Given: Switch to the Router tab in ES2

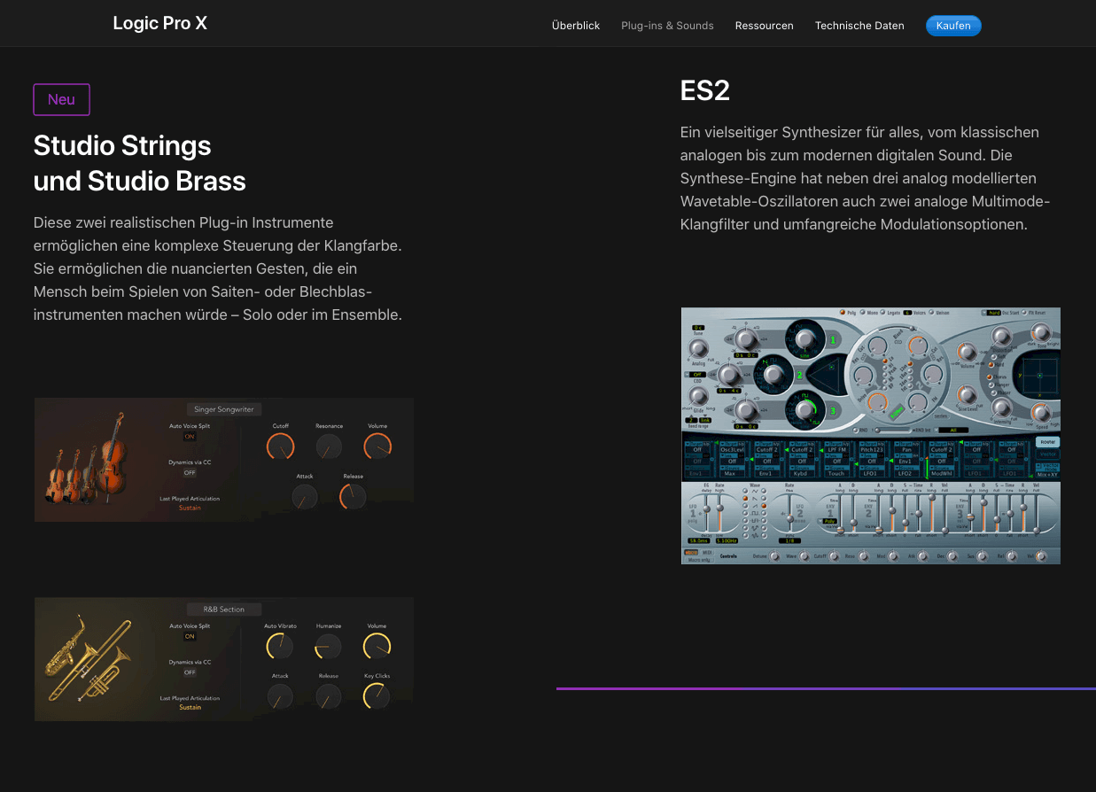Looking at the screenshot, I should (x=1047, y=442).
